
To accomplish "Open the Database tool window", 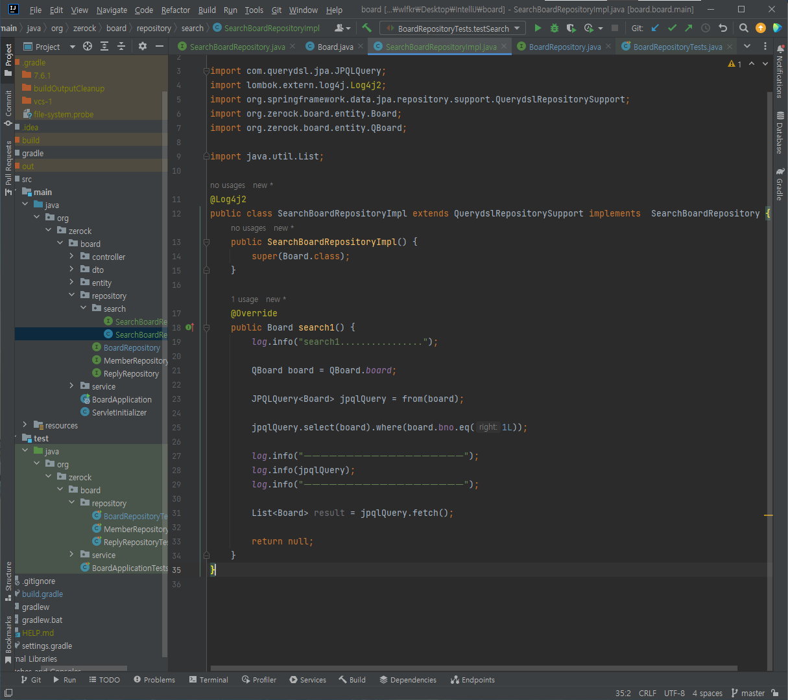I will 780,133.
